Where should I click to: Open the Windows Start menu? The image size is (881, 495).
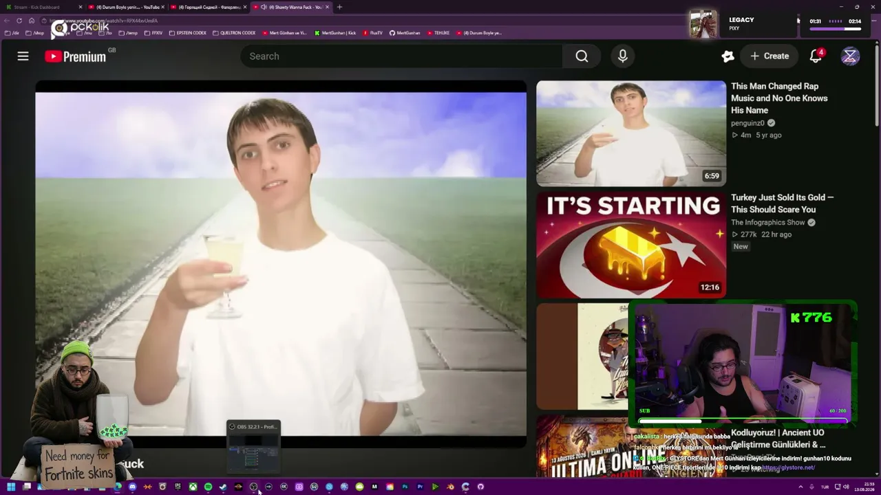[x=11, y=487]
